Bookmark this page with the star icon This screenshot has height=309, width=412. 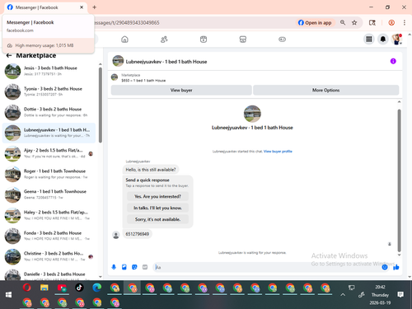(354, 22)
